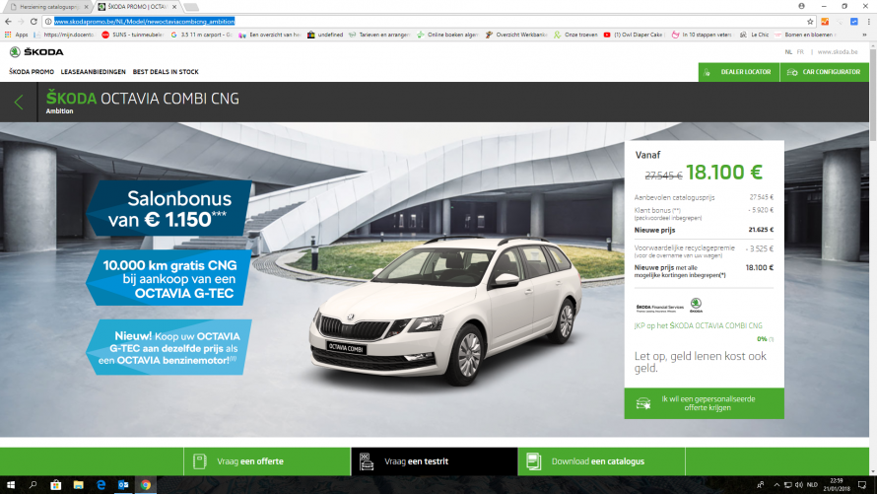Open Windows search from the taskbar
The width and height of the screenshot is (877, 494).
point(33,485)
